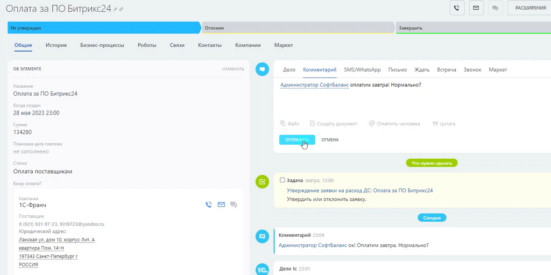Click the Статья value Оплата поставщикам

pos(43,171)
